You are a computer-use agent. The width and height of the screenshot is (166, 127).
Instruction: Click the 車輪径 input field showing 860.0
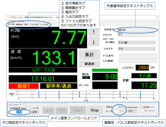118,107
